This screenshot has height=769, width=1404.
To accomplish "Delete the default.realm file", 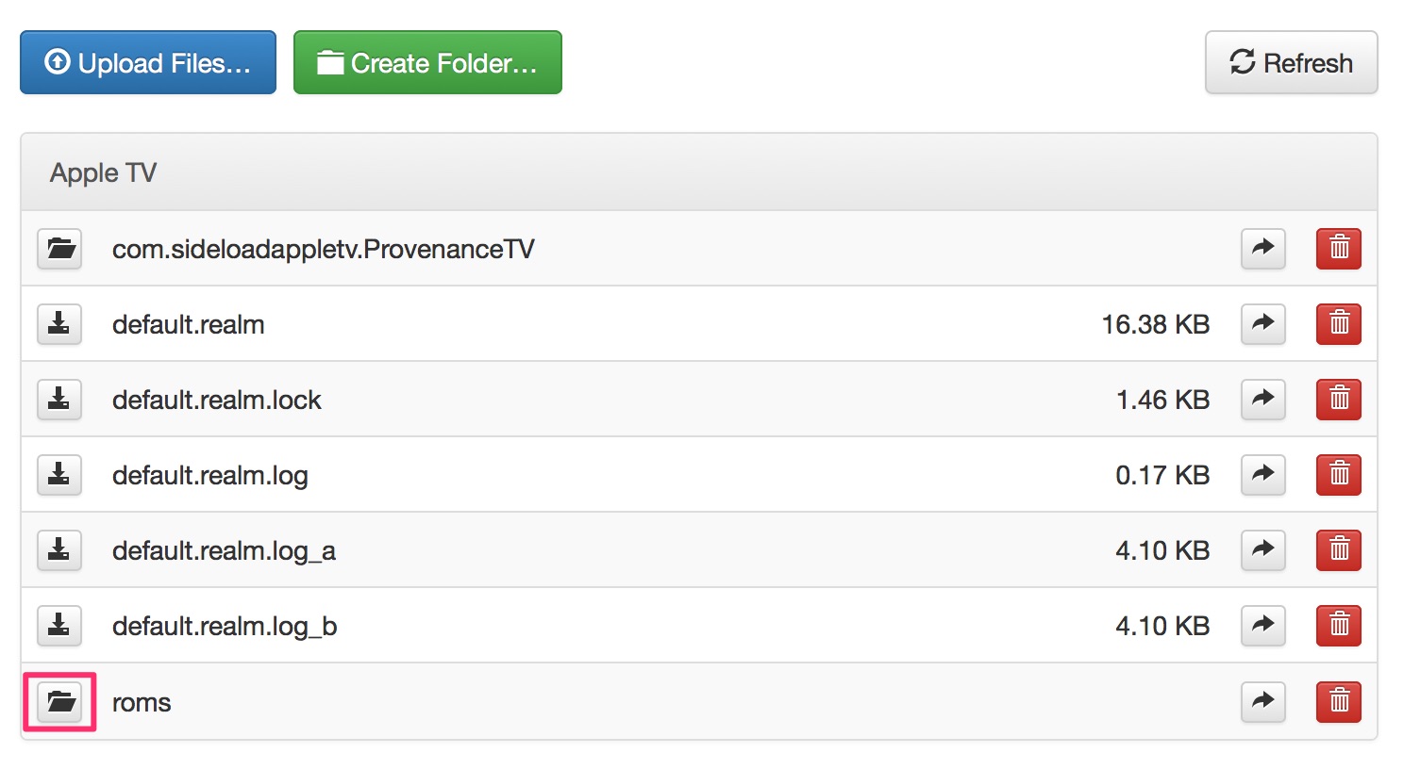I will [x=1338, y=324].
